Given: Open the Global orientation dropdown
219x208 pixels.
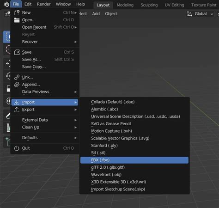Looking at the screenshot, I should (x=200, y=14).
